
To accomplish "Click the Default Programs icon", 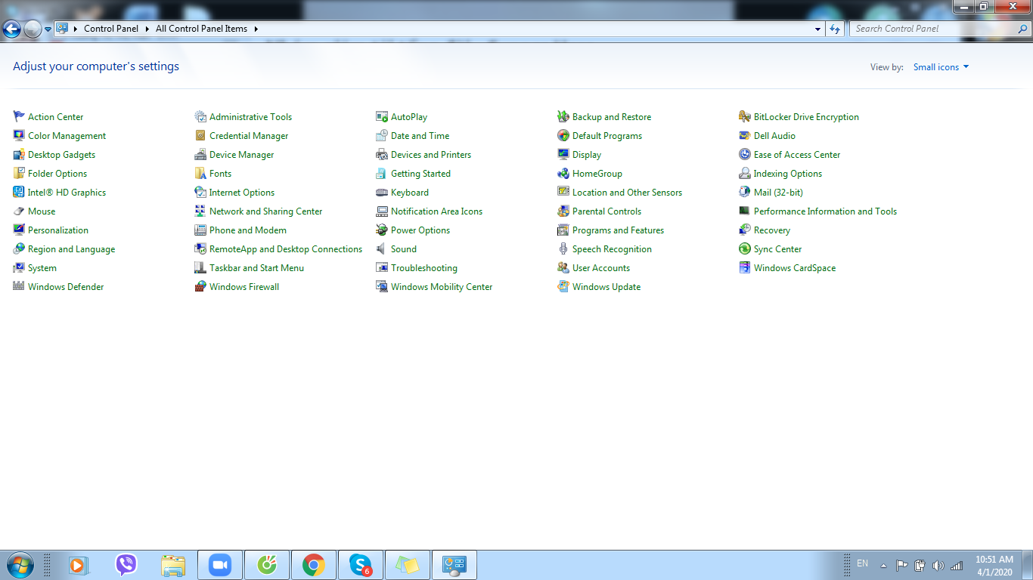I will [x=563, y=135].
